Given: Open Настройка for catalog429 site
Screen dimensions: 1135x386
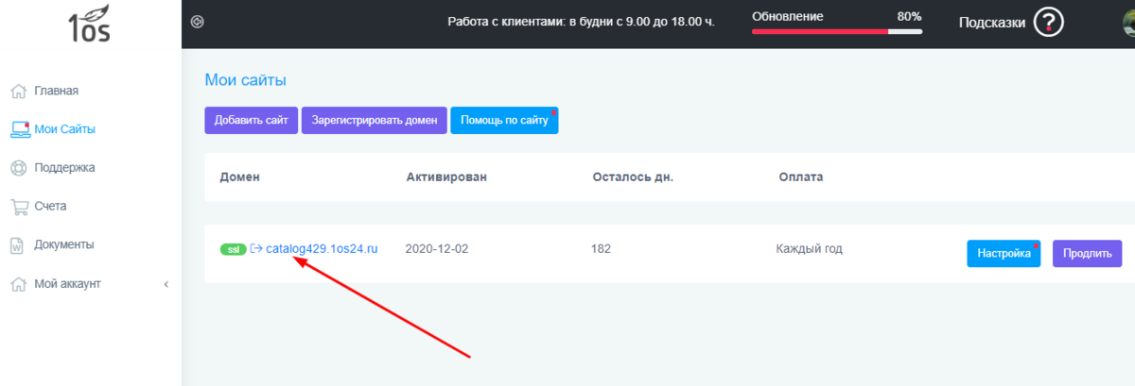Looking at the screenshot, I should (1004, 254).
